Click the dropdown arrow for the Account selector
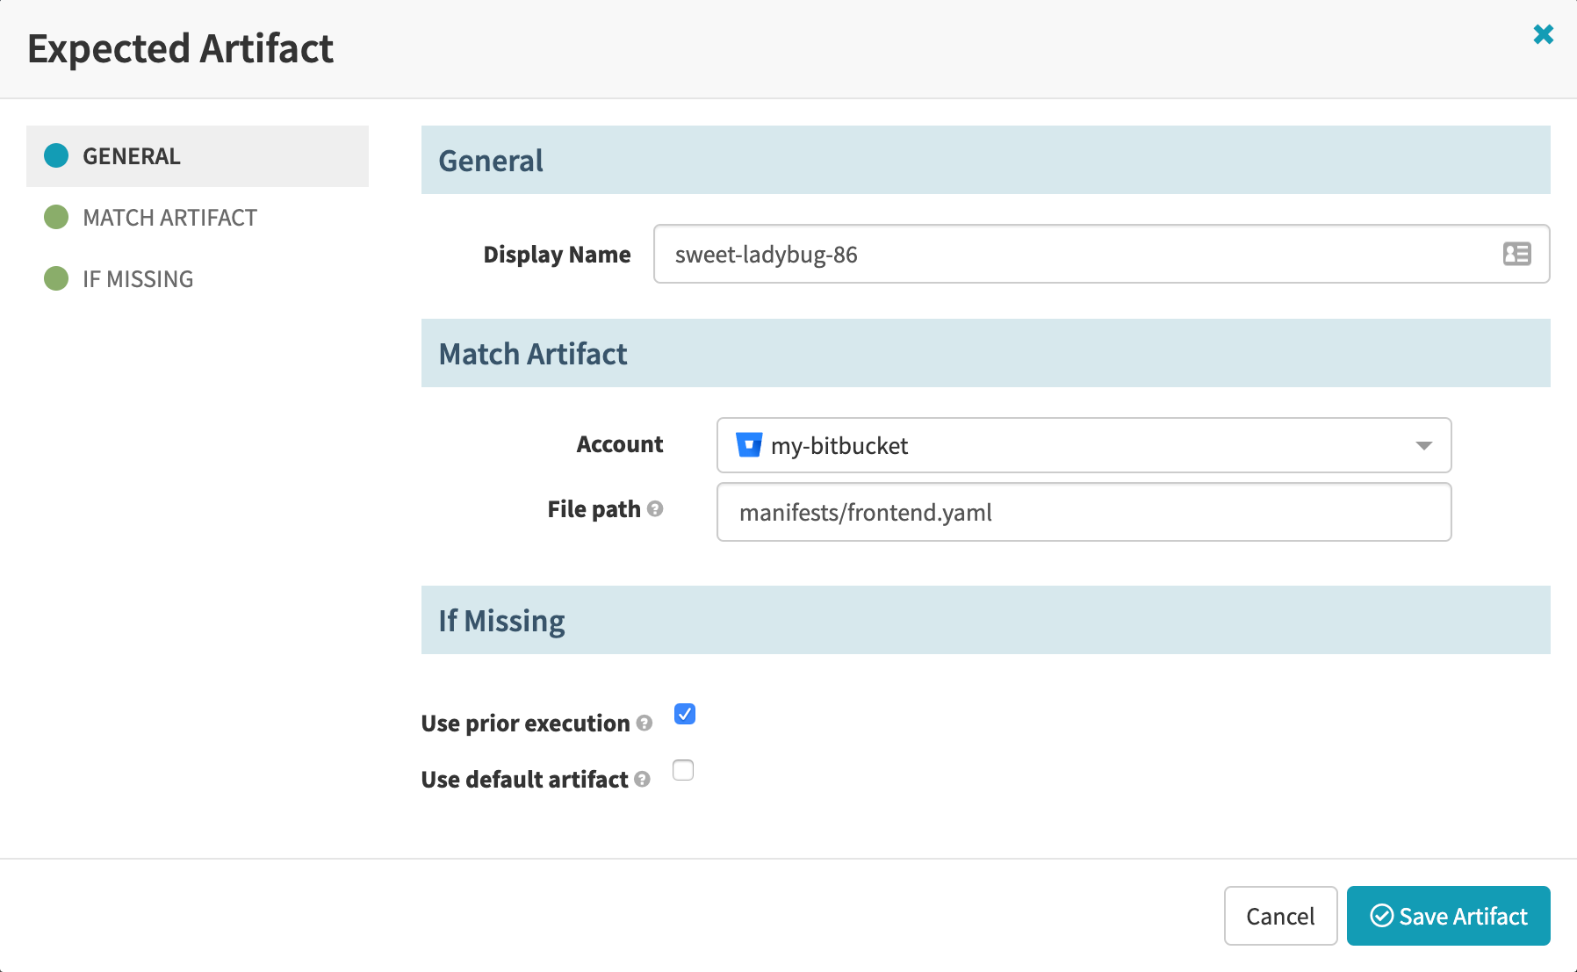 pyautogui.click(x=1423, y=445)
